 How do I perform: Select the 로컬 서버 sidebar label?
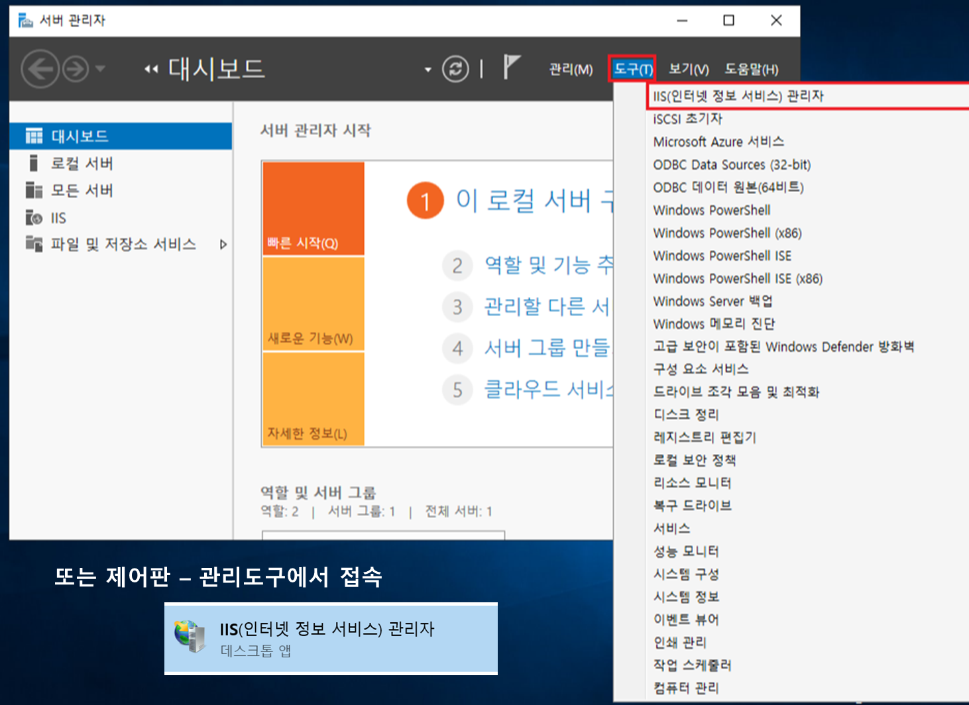82,164
